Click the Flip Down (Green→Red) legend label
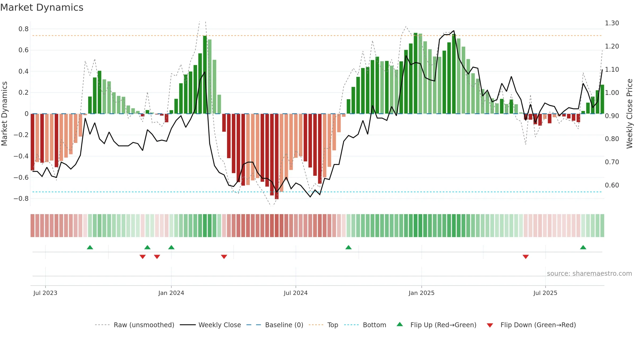 click(538, 325)
